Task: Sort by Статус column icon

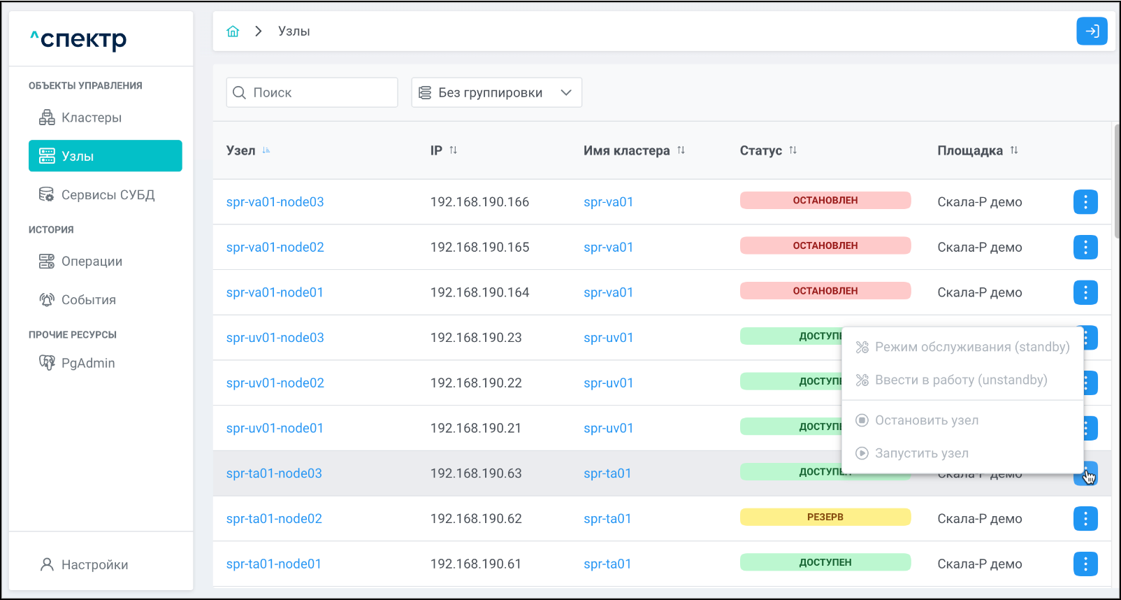Action: 793,150
